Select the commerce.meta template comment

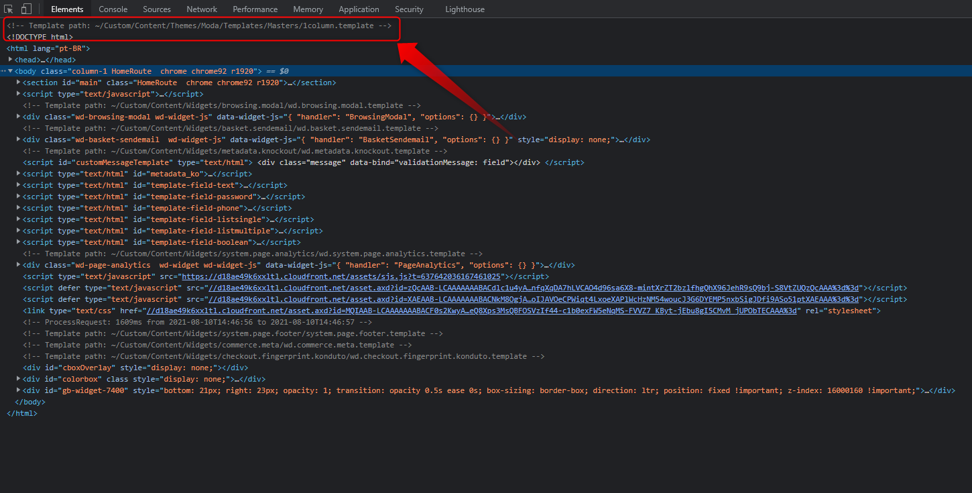(x=217, y=345)
